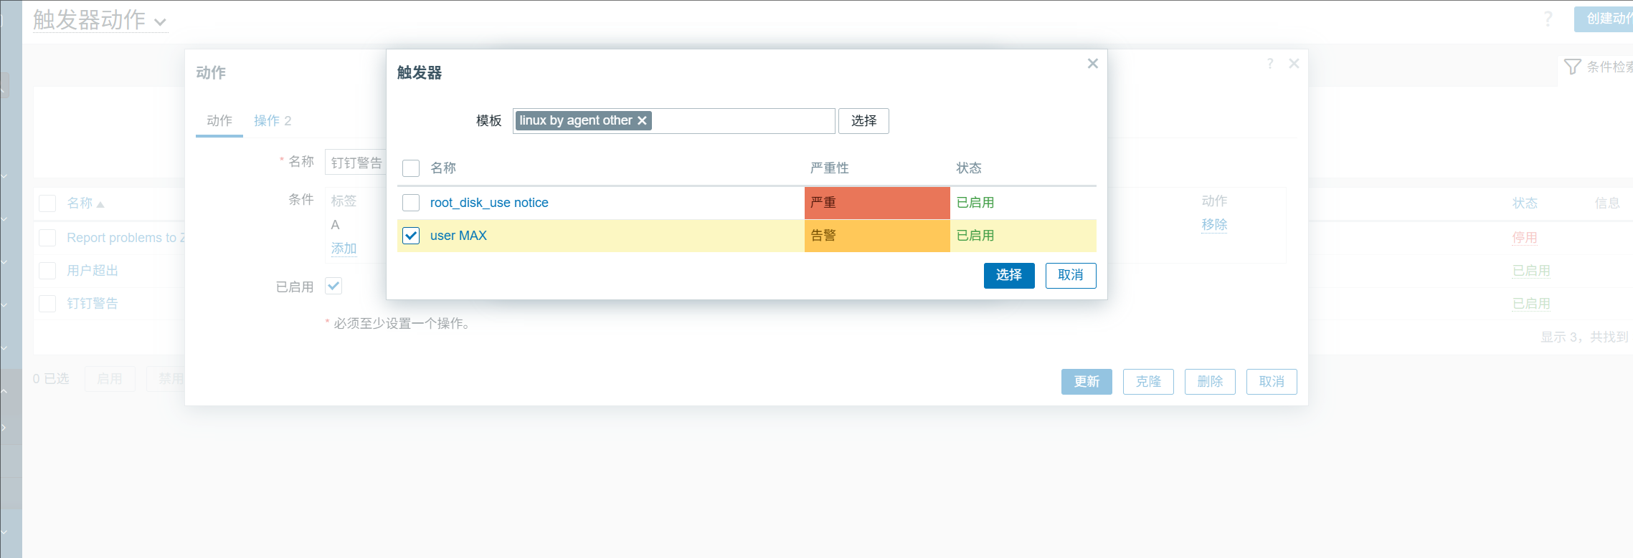The width and height of the screenshot is (1633, 558).
Task: Toggle the select-all checkbox in trigger header
Action: pyautogui.click(x=411, y=168)
